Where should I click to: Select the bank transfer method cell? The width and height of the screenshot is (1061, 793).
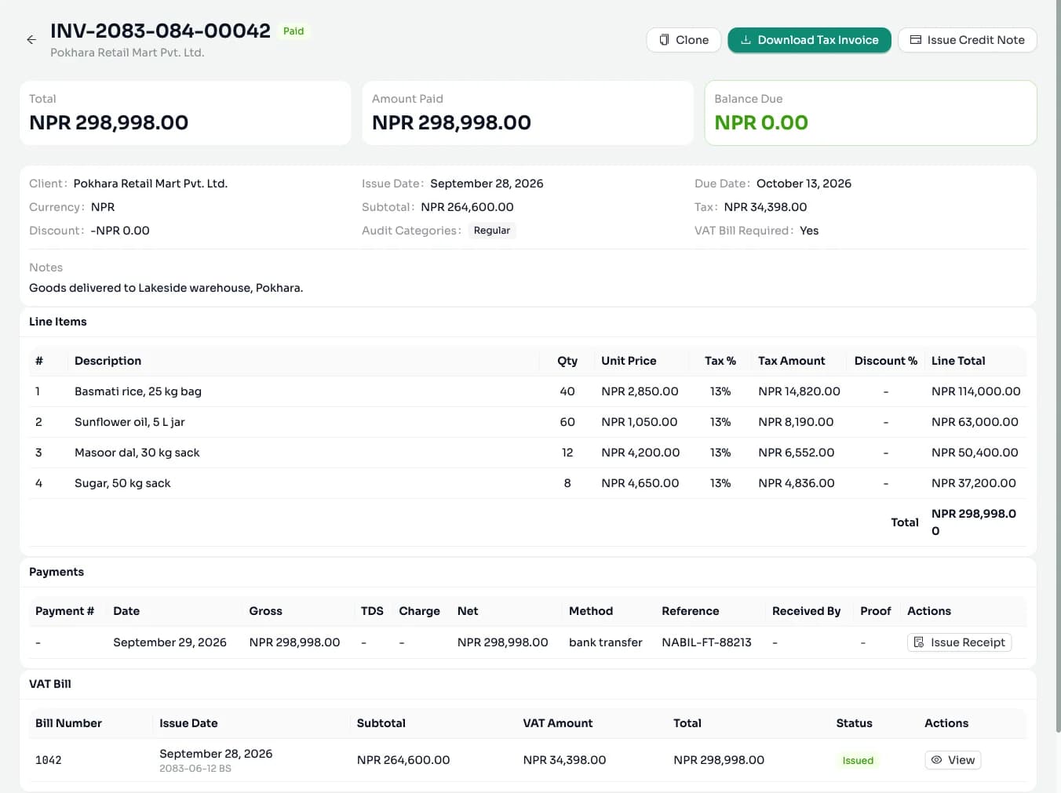(605, 642)
